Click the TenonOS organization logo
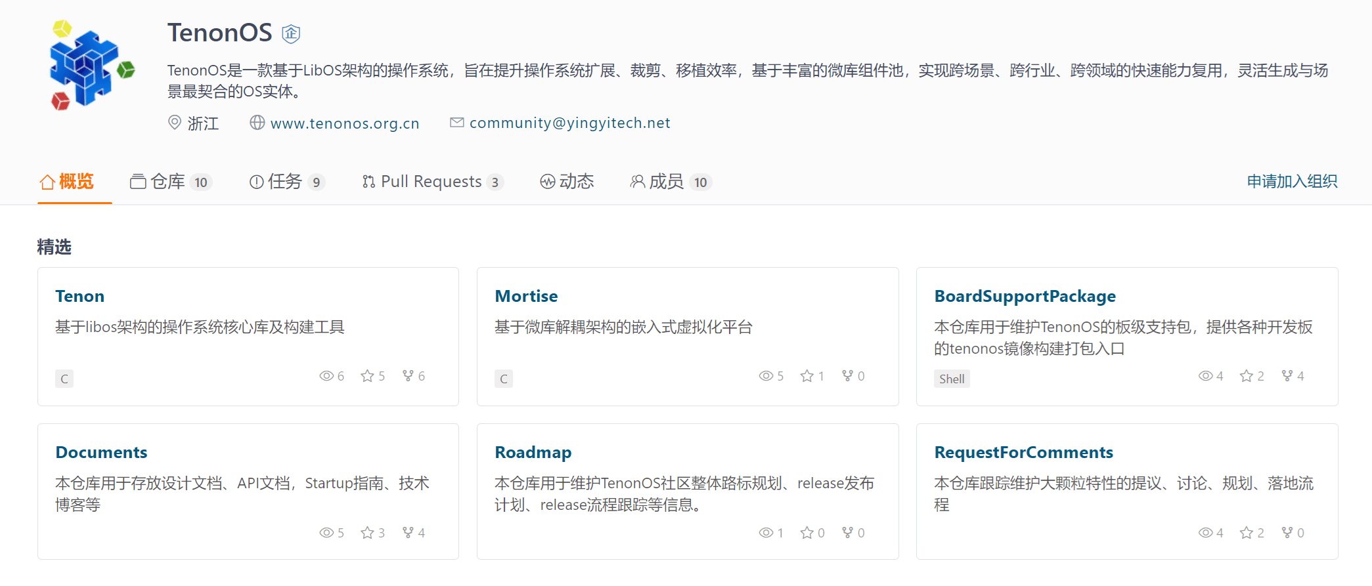The width and height of the screenshot is (1372, 586). coord(92,64)
